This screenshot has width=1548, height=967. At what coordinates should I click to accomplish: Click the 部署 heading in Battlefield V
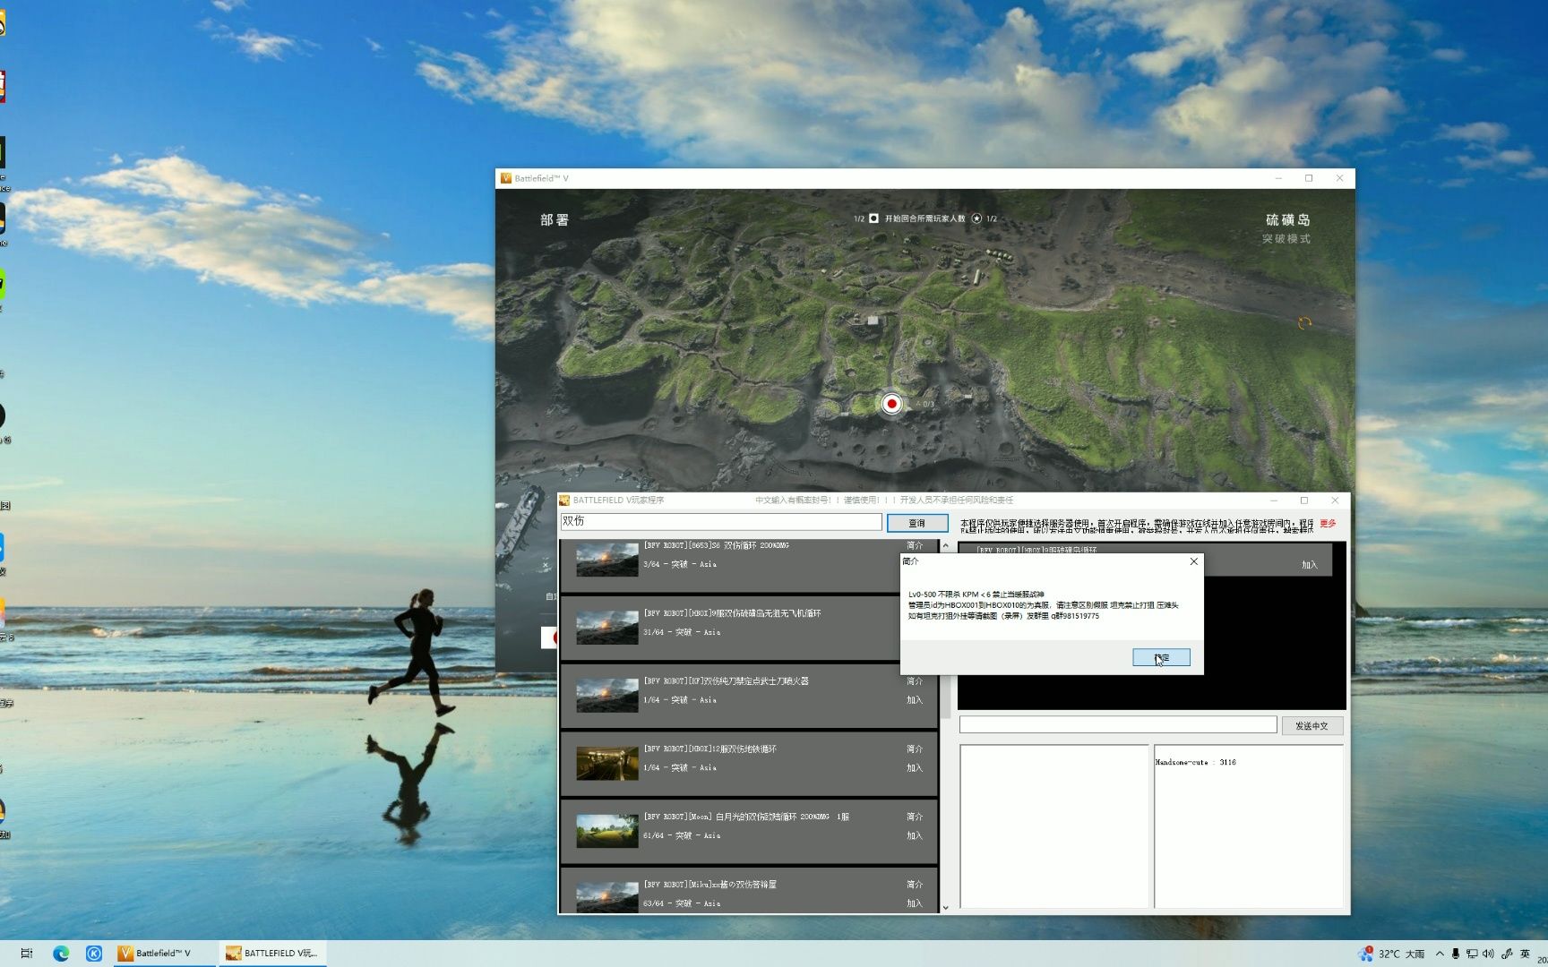[555, 220]
